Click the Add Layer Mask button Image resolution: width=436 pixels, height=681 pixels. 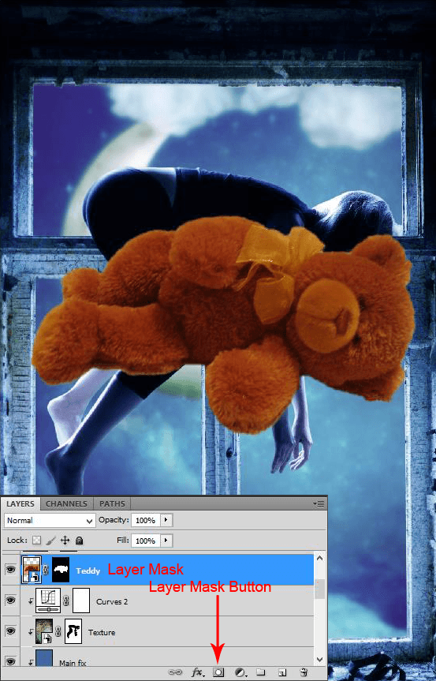click(218, 672)
